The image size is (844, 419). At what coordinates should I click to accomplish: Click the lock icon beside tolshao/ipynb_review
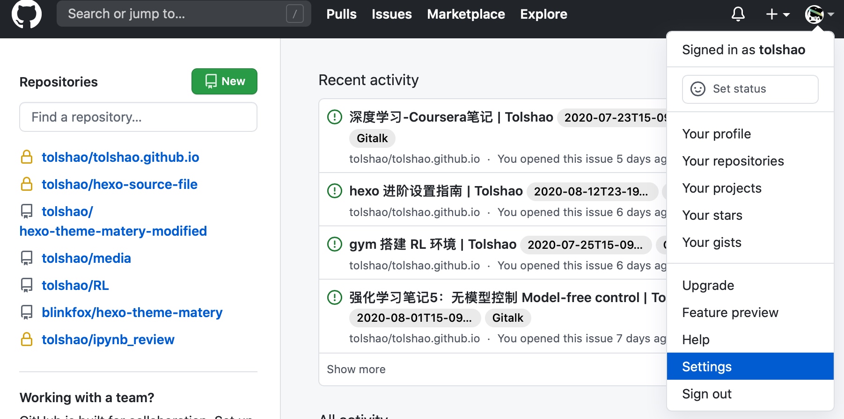point(27,340)
